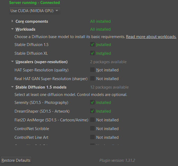Screen dimensions: 178x166
Task: Click the ControlNet Line Art label
Action: (x=31, y=137)
